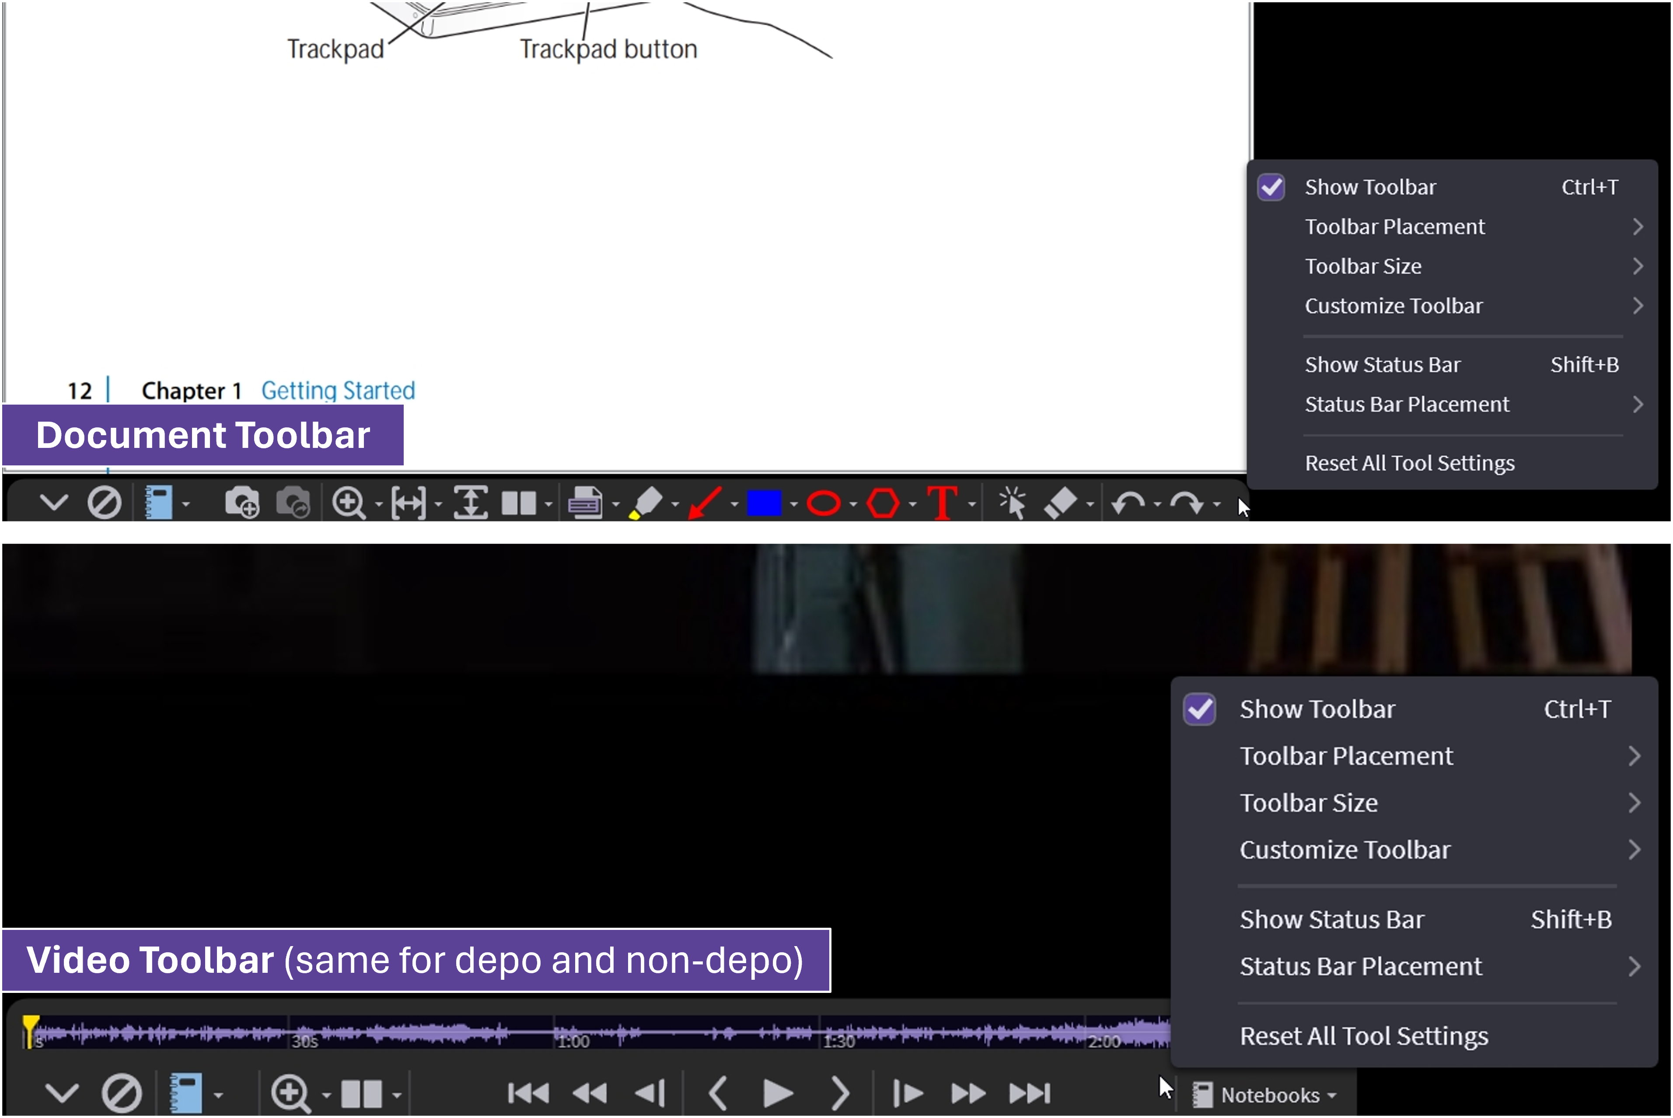Click the Getting Started chapter link

[x=338, y=390]
